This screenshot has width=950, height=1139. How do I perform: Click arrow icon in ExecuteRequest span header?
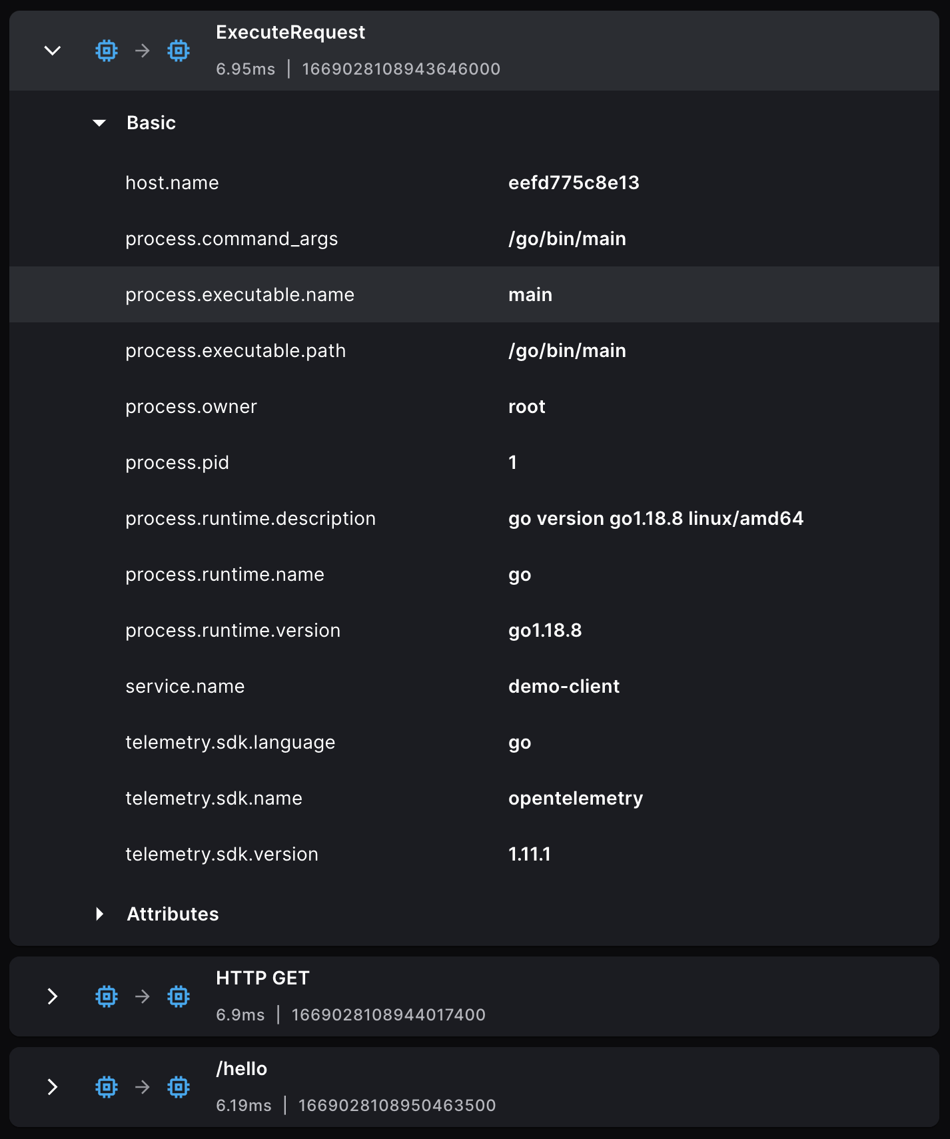pyautogui.click(x=143, y=51)
